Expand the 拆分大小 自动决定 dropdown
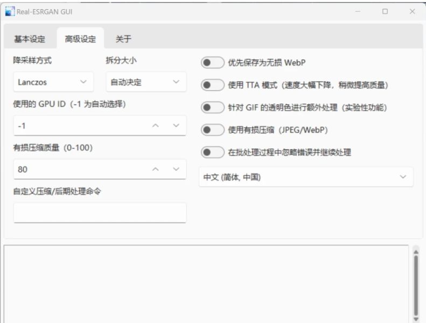Image resolution: width=426 pixels, height=323 pixels. pos(146,82)
